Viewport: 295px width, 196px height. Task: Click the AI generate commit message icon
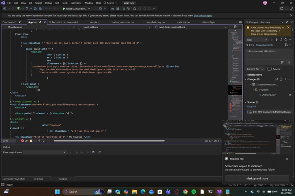click(282, 62)
